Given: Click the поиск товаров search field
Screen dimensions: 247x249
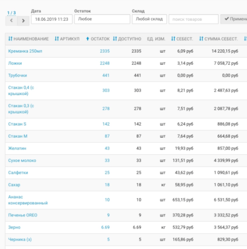Looking at the screenshot, I should point(194,19).
